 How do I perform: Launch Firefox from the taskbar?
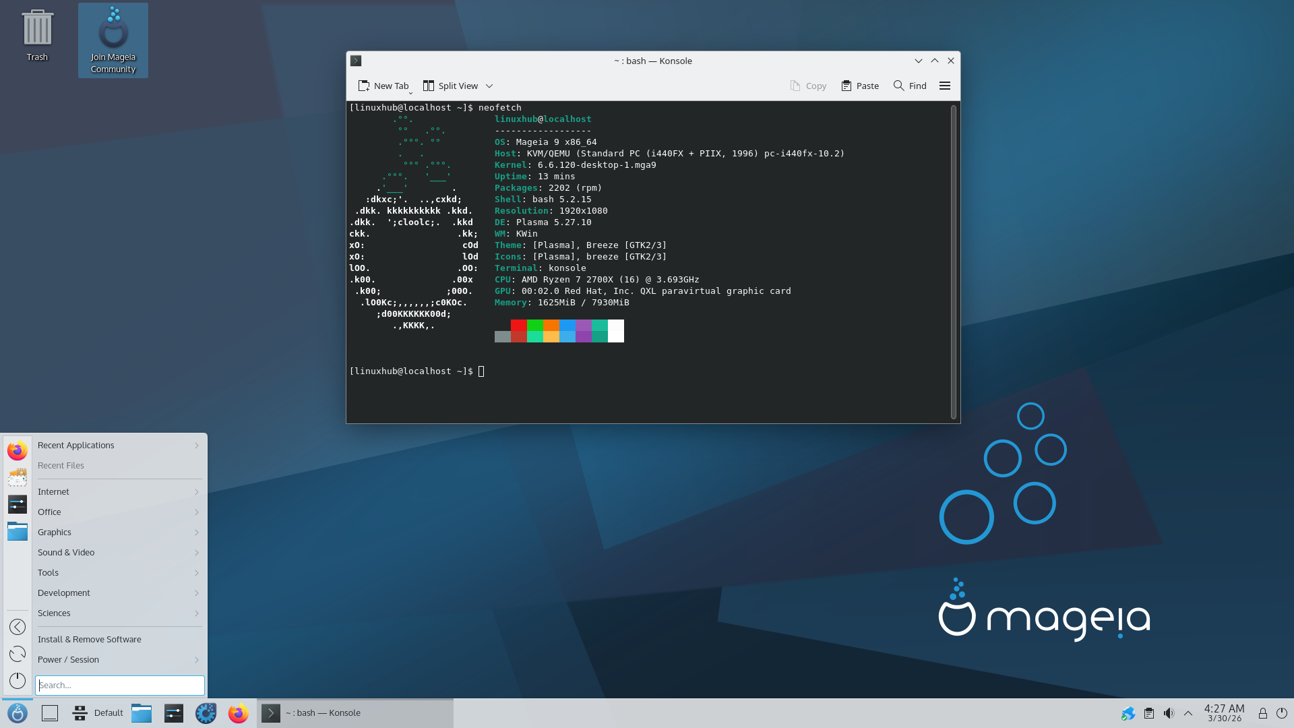[x=238, y=713]
